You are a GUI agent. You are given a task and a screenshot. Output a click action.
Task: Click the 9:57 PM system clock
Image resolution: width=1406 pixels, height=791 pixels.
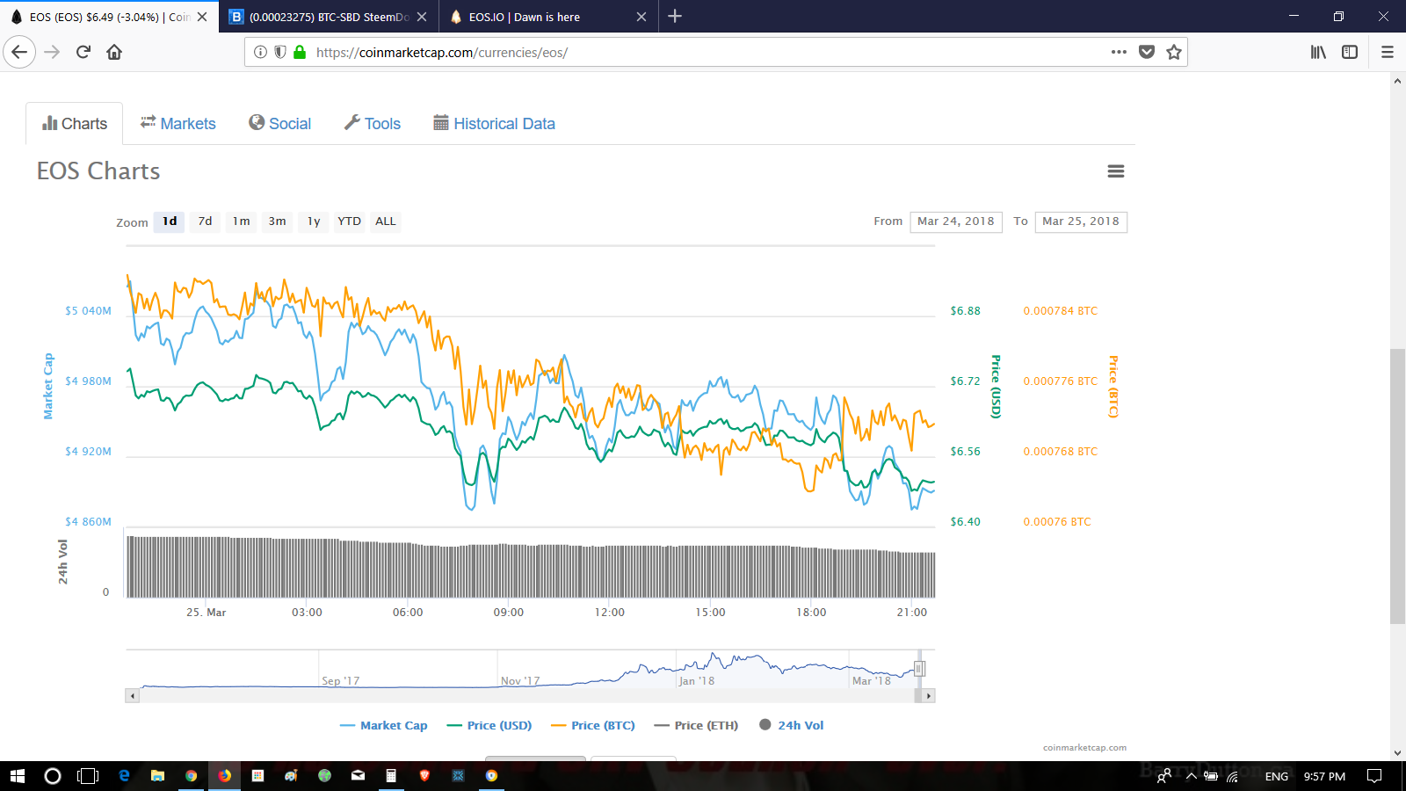[x=1324, y=776]
